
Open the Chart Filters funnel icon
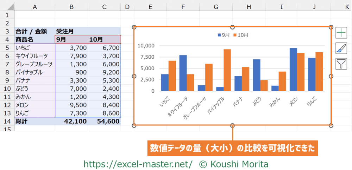341,64
